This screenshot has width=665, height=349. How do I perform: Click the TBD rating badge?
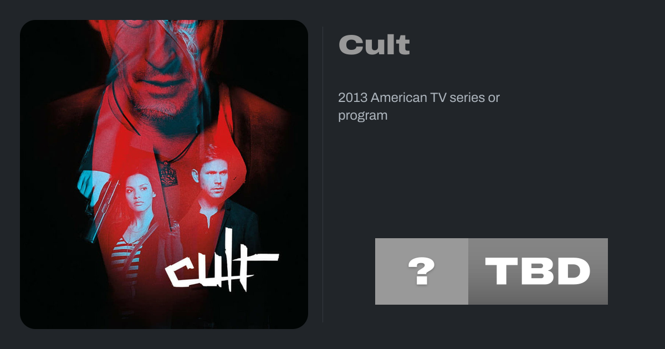(538, 271)
